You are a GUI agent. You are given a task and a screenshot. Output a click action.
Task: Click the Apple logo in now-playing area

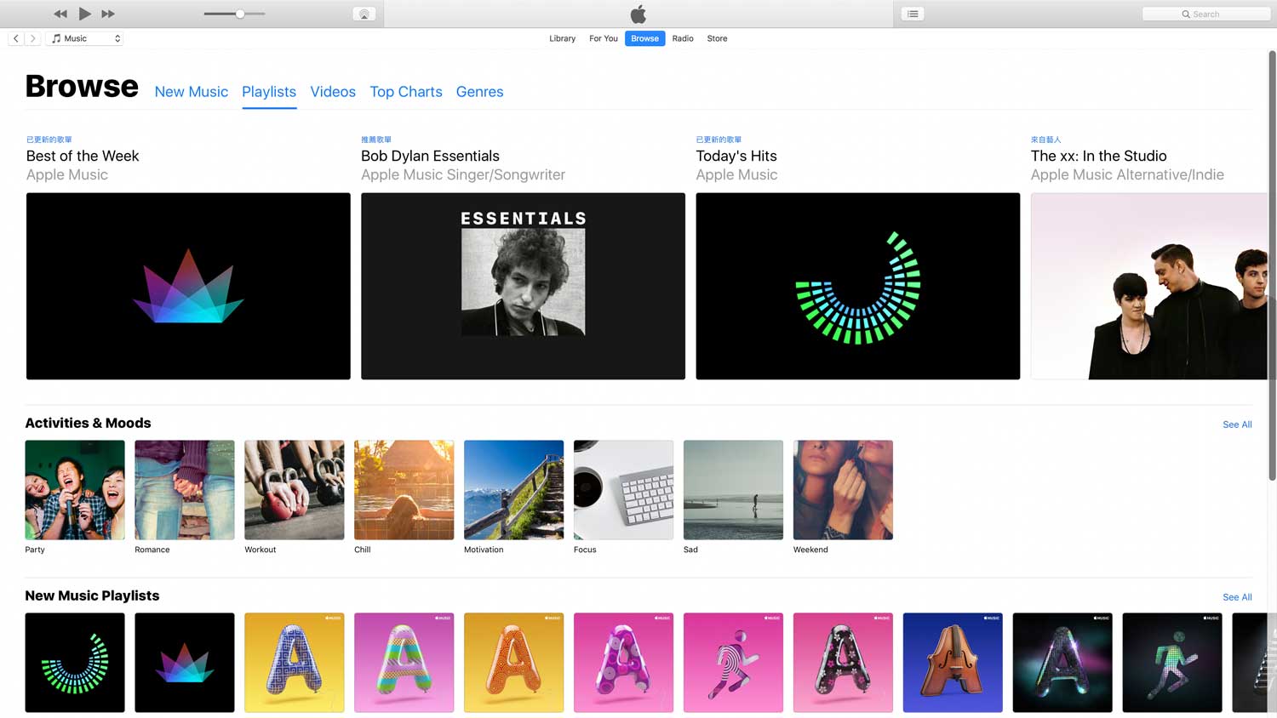tap(638, 14)
